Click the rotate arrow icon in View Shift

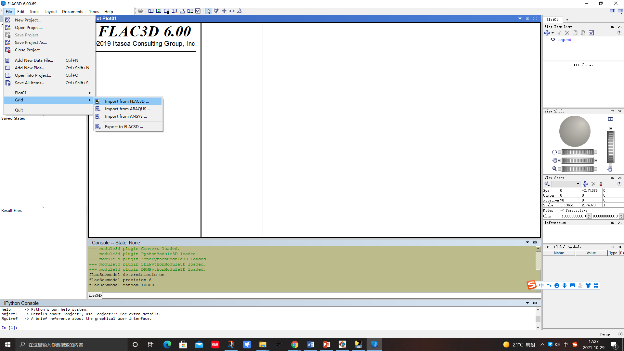[x=554, y=152]
